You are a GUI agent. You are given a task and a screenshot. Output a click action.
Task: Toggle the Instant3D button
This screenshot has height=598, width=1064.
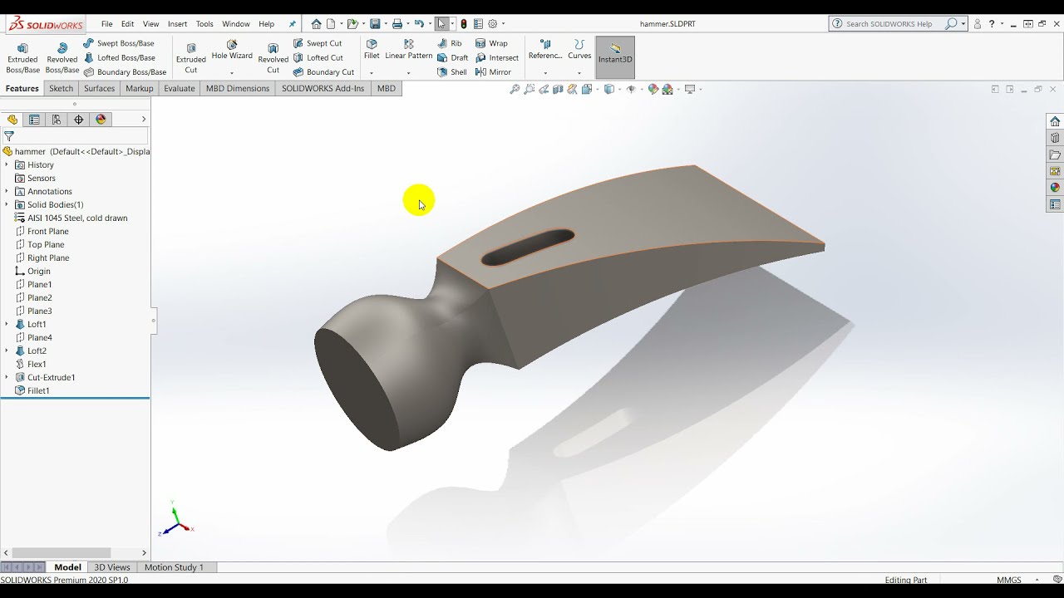pyautogui.click(x=615, y=57)
